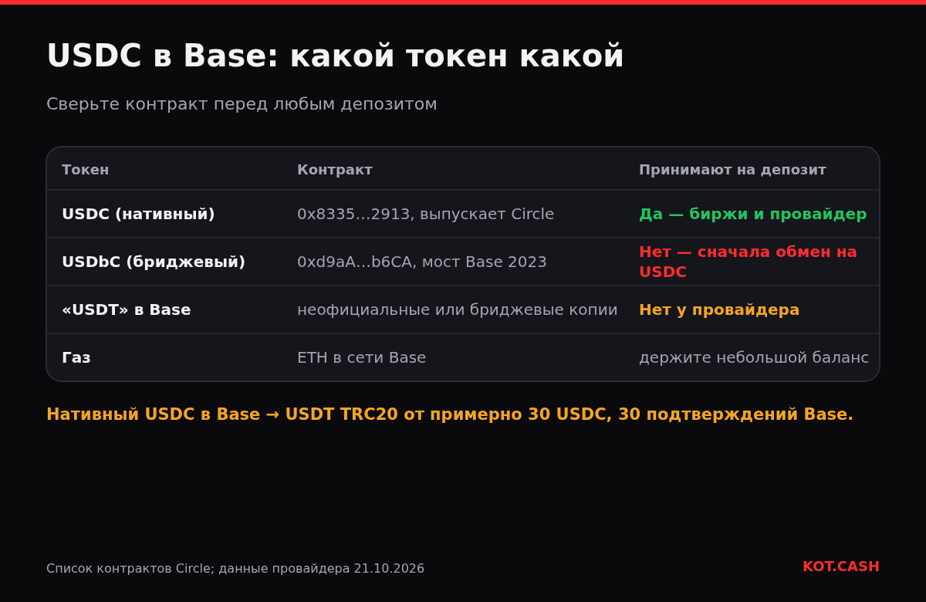The image size is (926, 602).
Task: Click 'неофициальные или бриджевые копии' cell
Action: [458, 309]
